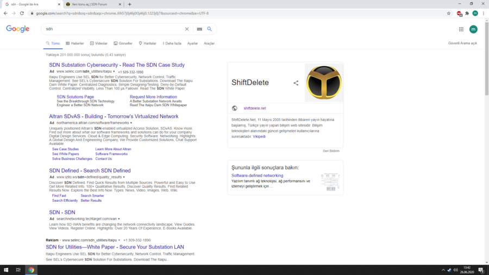The image size is (489, 275).
Task: Click the Google logo
Action: [x=18, y=29]
